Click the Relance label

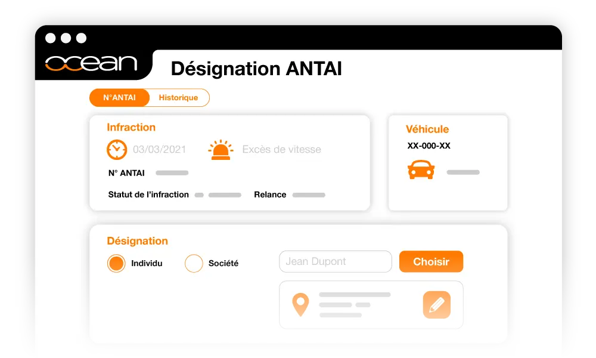pyautogui.click(x=270, y=195)
